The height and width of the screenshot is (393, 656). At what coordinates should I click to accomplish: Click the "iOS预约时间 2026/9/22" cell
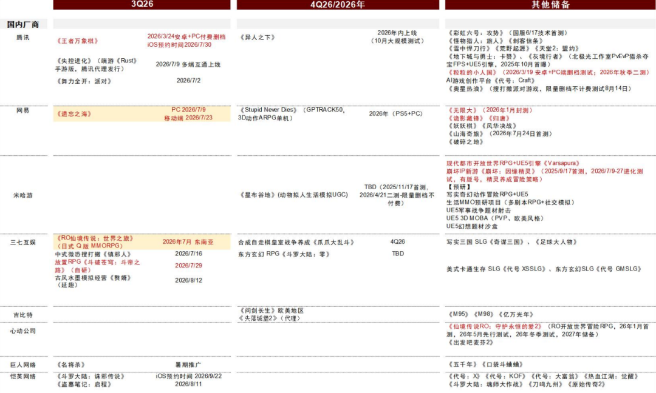click(x=189, y=376)
